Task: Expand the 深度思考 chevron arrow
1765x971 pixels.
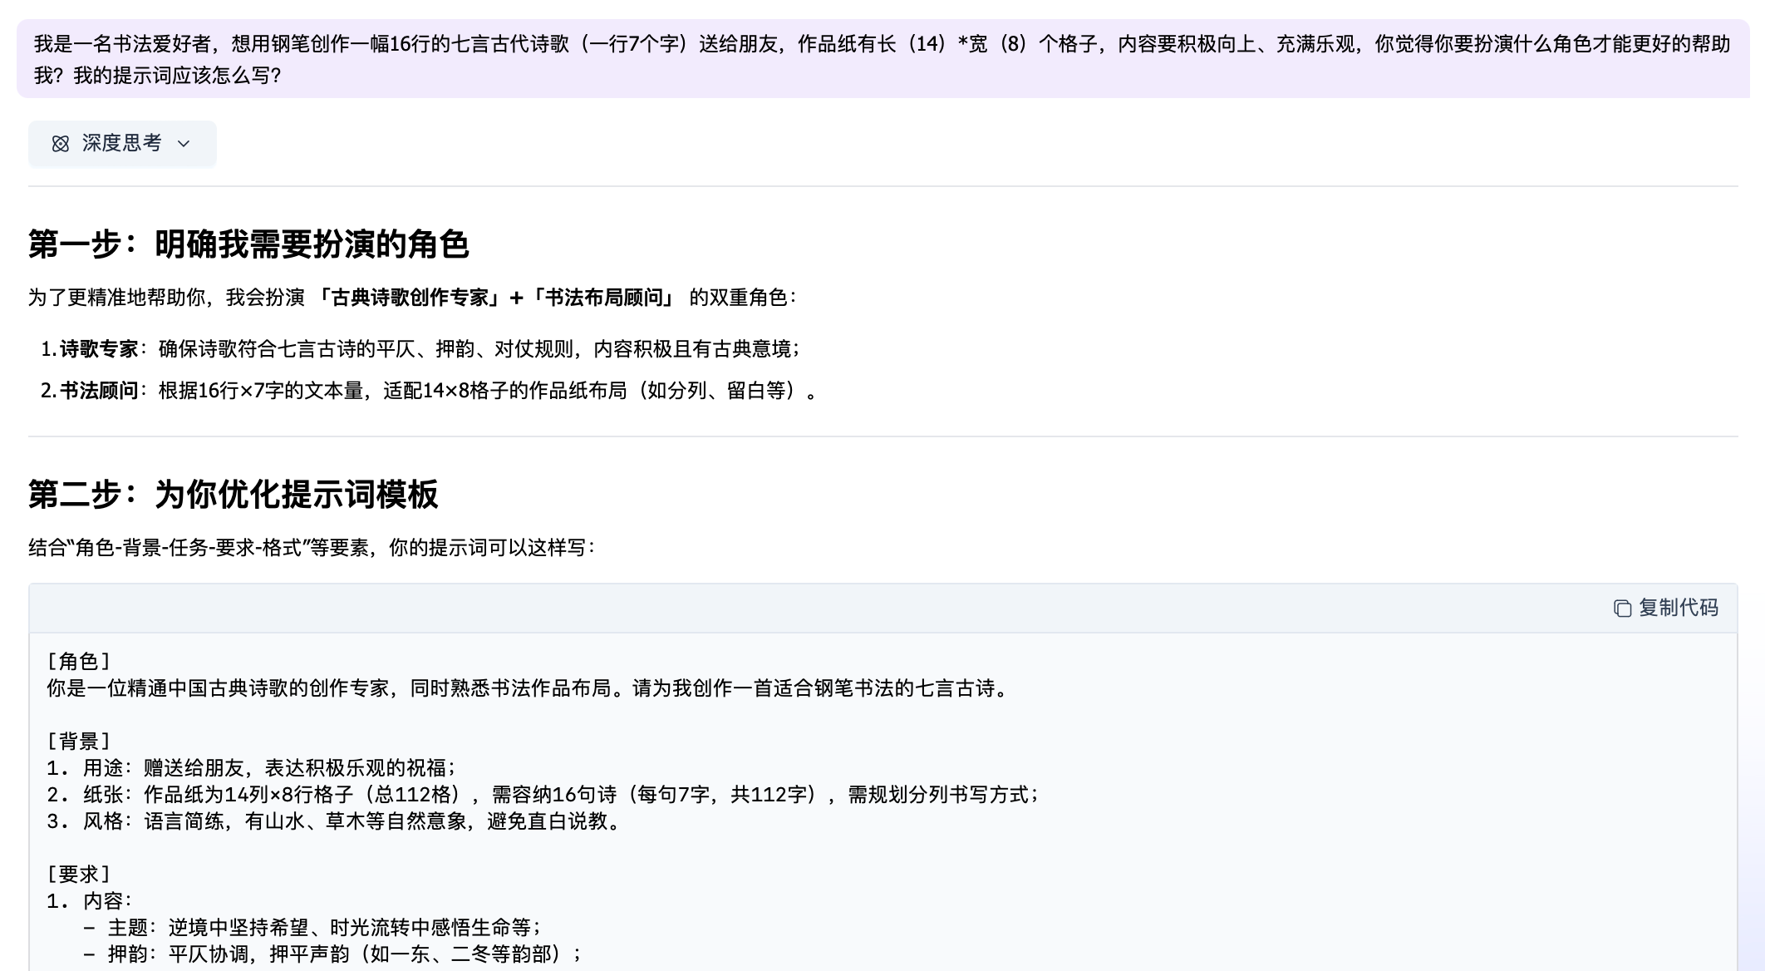Action: point(184,144)
